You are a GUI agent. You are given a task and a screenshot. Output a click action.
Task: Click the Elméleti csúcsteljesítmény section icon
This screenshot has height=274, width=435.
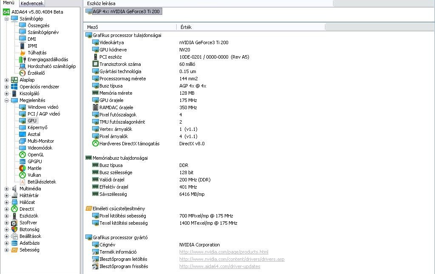pyautogui.click(x=88, y=208)
